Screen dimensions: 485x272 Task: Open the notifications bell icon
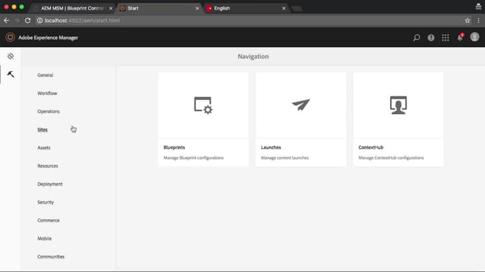(460, 37)
